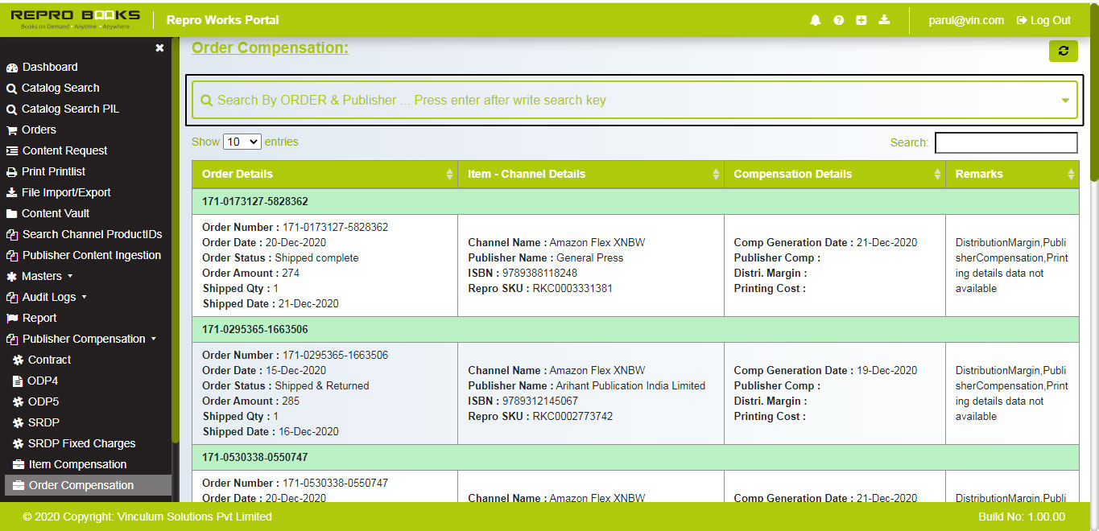This screenshot has height=531, width=1099.
Task: Click the add (plus) icon in header
Action: (861, 20)
